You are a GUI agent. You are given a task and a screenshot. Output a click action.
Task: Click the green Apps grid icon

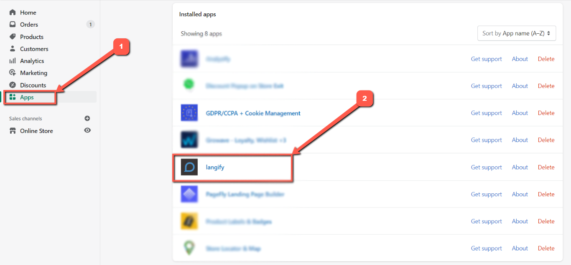tap(13, 97)
